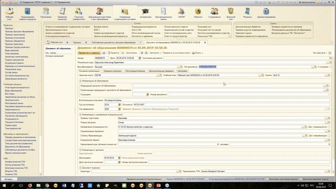Image resolution: width=336 pixels, height=189 pixels.
Task: Click Перевести в состояние копия button
Action: tap(176, 52)
